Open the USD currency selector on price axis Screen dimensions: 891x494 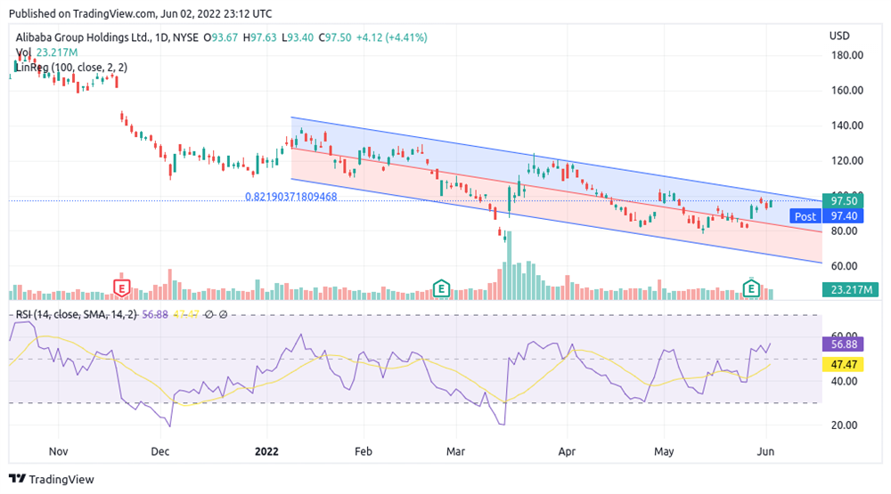click(839, 36)
